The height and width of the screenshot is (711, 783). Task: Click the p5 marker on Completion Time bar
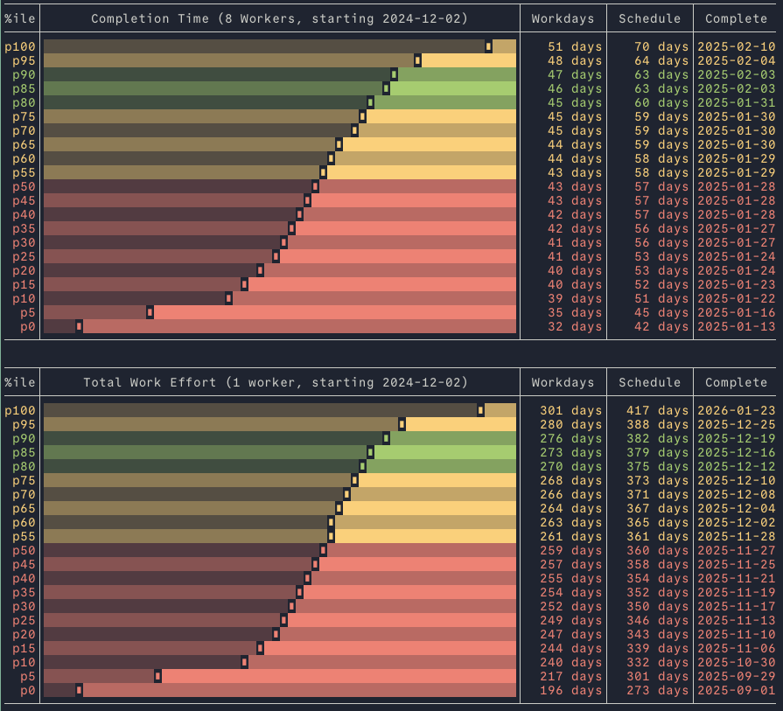click(150, 312)
